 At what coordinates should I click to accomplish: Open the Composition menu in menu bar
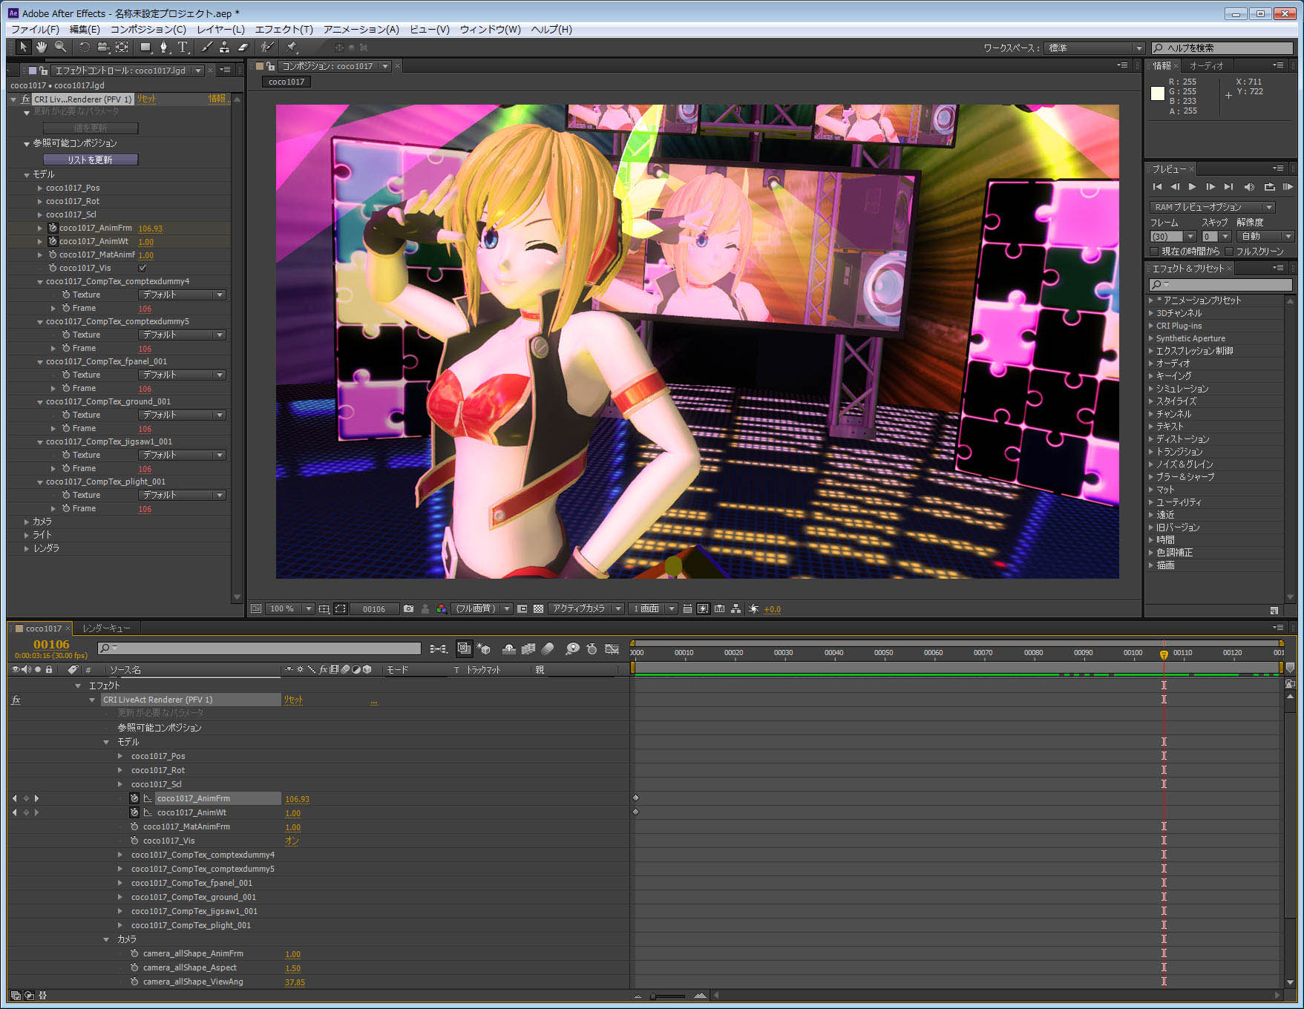148,30
